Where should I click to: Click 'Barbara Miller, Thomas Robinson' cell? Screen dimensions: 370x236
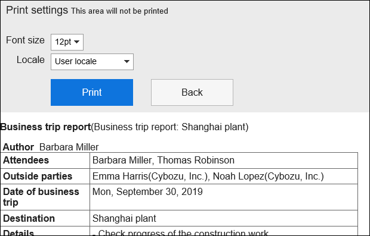(224, 161)
